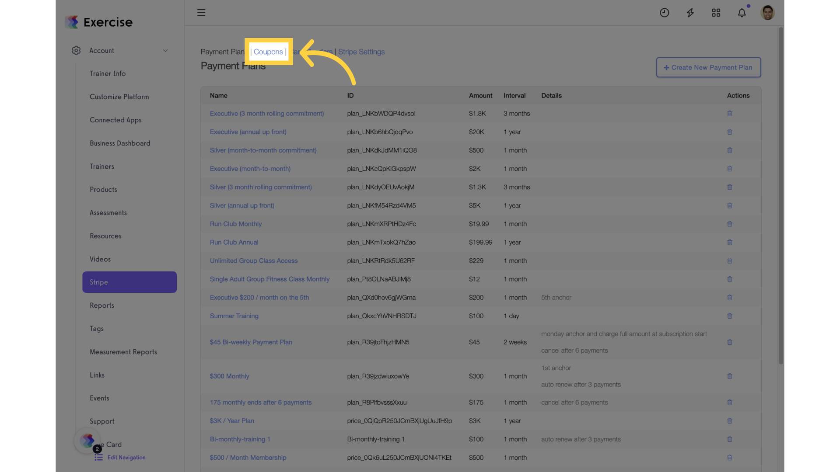Screen dimensions: 840x472
Task: Click the ID plan_LNKmXRPtHDz4Fc
Action: tap(381, 224)
